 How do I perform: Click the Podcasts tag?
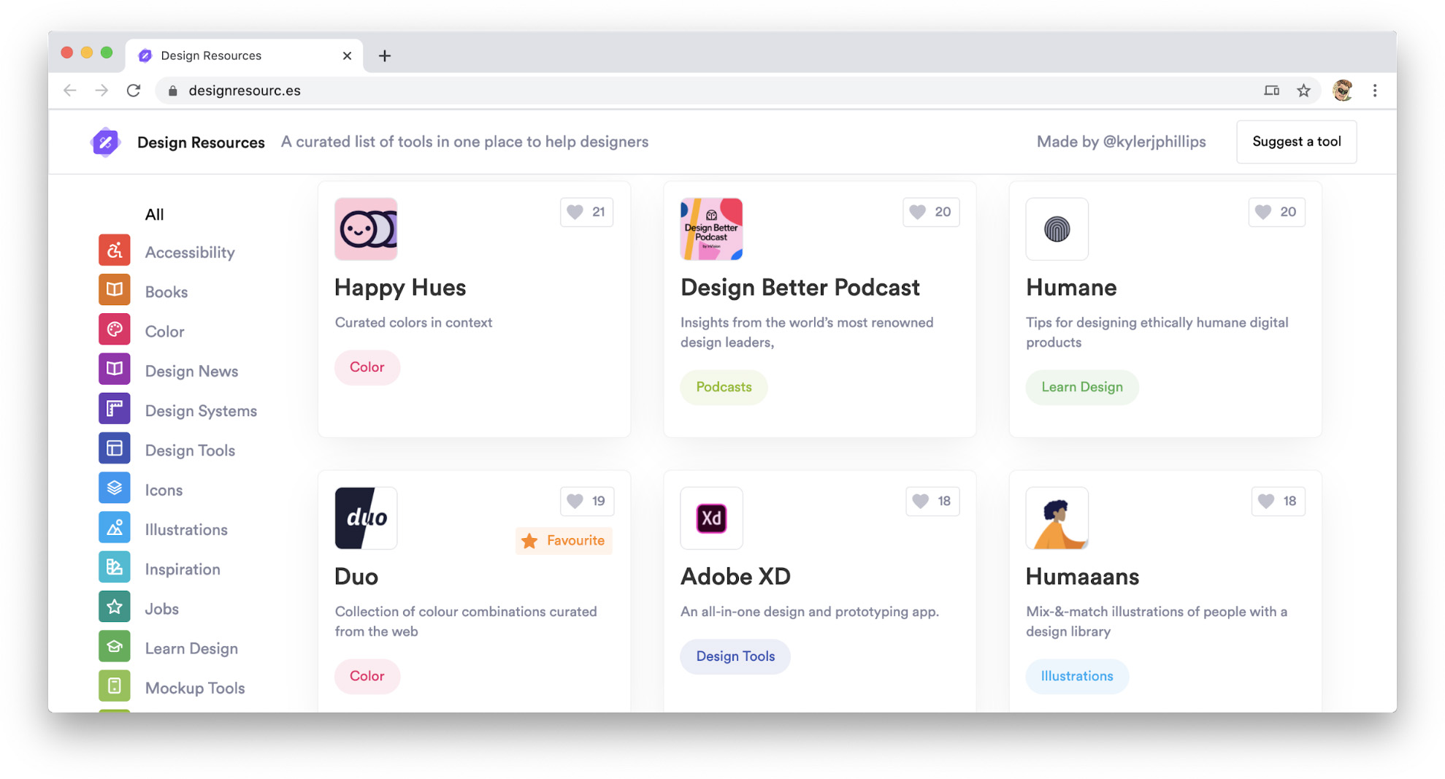tap(724, 387)
